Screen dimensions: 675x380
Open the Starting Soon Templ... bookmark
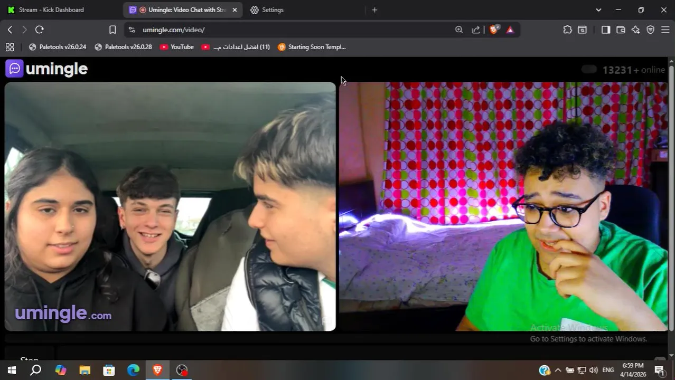point(312,47)
